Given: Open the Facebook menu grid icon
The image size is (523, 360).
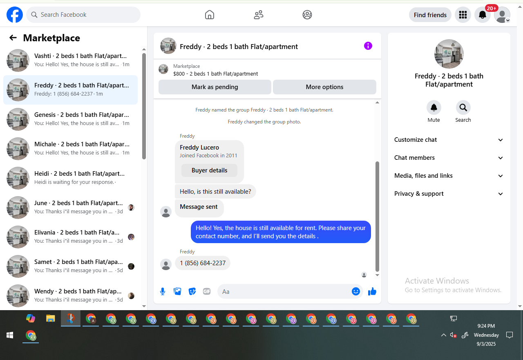Looking at the screenshot, I should (x=463, y=15).
